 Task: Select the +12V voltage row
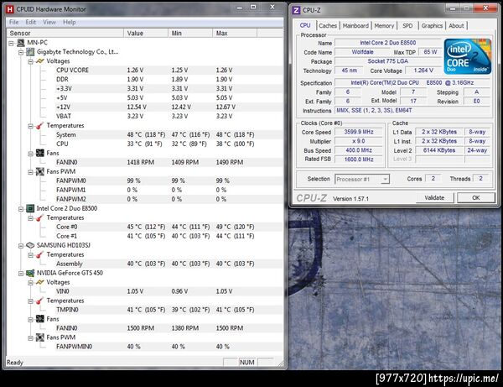(169, 107)
